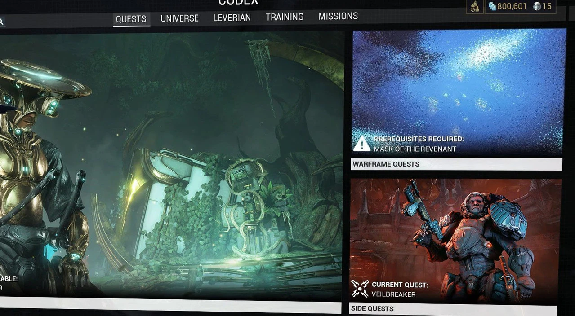Viewport: 575px width, 316px height.
Task: Click the Mask of the Revenant text
Action: [x=415, y=149]
